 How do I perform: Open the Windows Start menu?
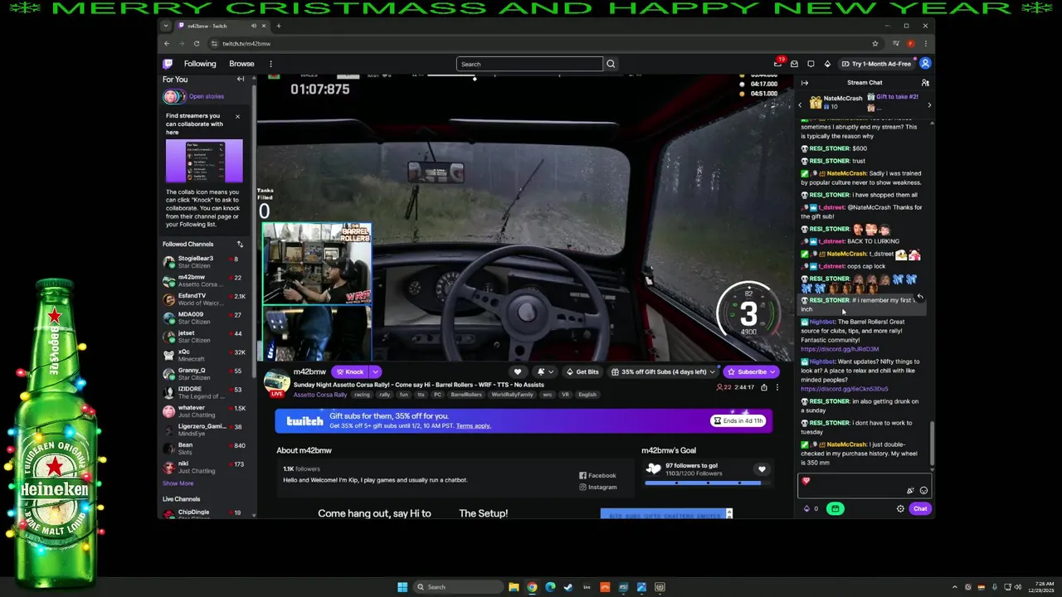[402, 587]
